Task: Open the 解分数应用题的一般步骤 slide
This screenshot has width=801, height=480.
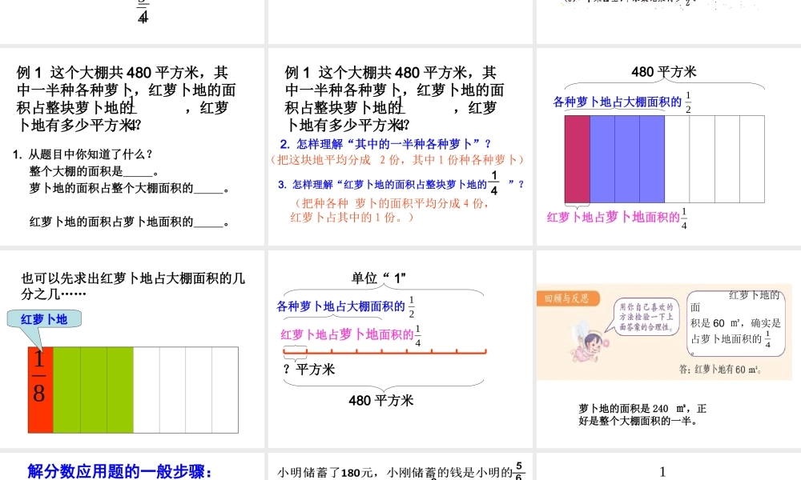Action: [x=132, y=466]
